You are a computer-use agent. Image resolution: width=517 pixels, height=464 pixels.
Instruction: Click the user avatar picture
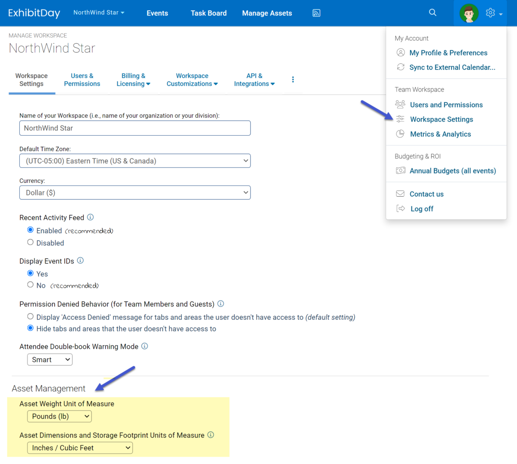(x=469, y=13)
